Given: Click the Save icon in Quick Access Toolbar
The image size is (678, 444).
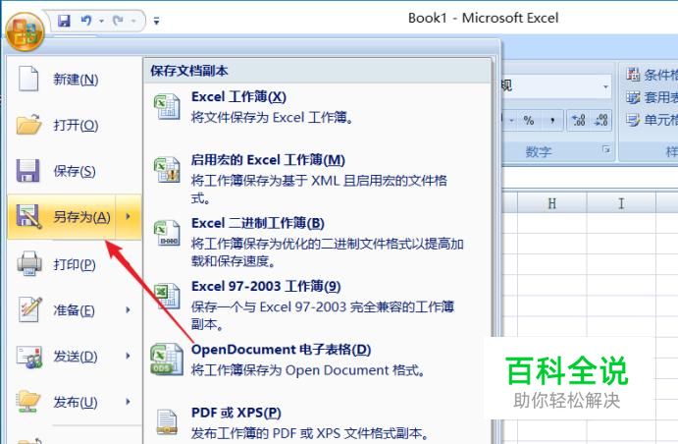Looking at the screenshot, I should tap(64, 21).
